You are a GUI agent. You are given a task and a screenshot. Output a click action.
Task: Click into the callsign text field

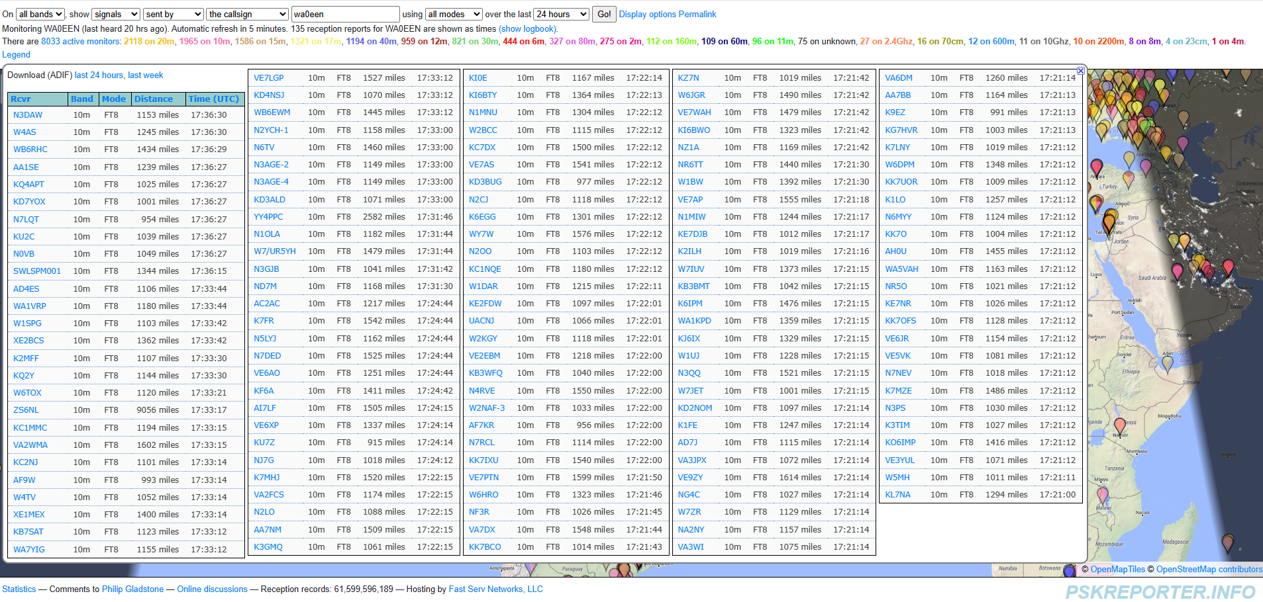[x=344, y=14]
